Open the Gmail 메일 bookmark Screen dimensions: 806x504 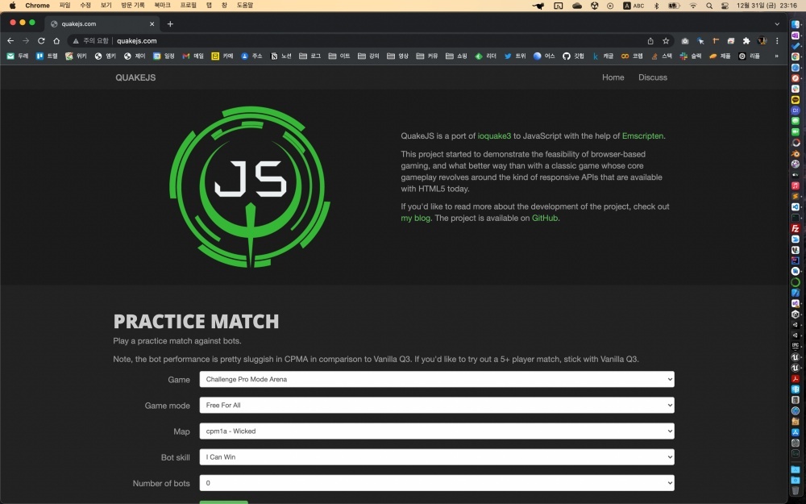click(x=193, y=56)
